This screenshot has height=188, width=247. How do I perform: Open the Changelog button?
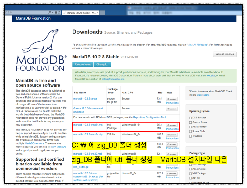click(102, 65)
